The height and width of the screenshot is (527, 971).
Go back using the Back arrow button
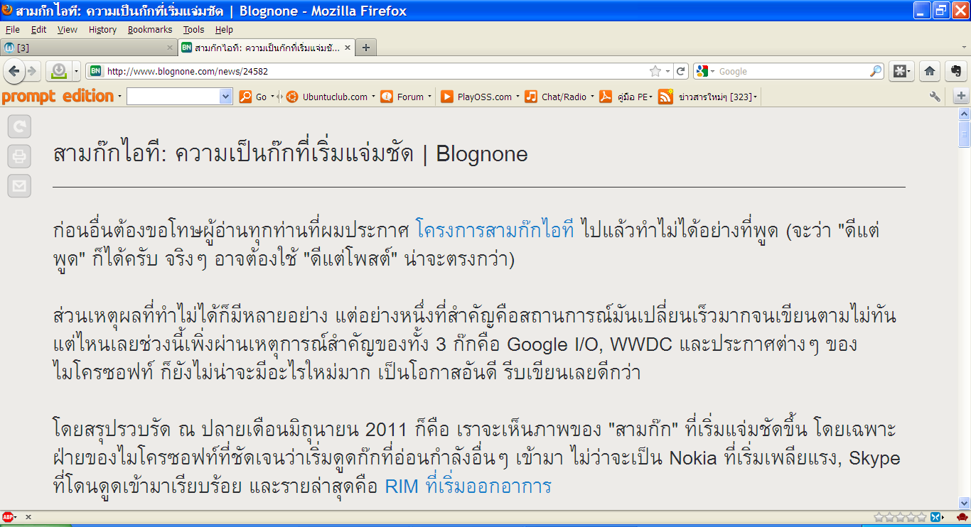(14, 71)
